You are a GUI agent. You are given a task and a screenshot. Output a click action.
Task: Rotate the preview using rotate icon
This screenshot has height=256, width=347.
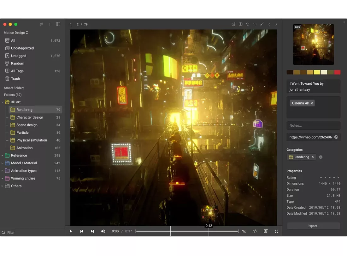248,24
